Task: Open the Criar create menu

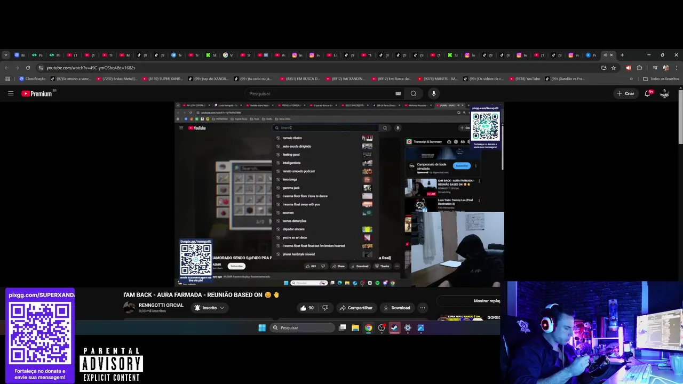Action: click(x=625, y=93)
